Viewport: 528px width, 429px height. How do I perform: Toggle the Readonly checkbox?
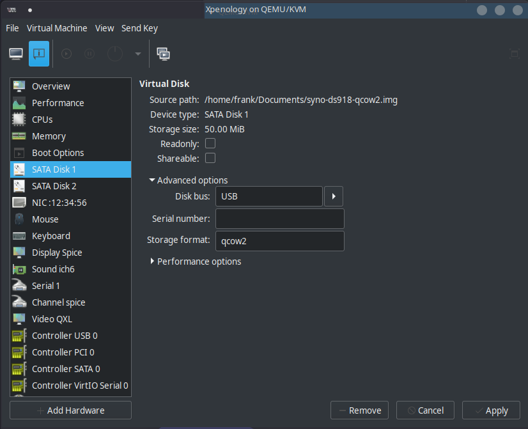(x=210, y=143)
